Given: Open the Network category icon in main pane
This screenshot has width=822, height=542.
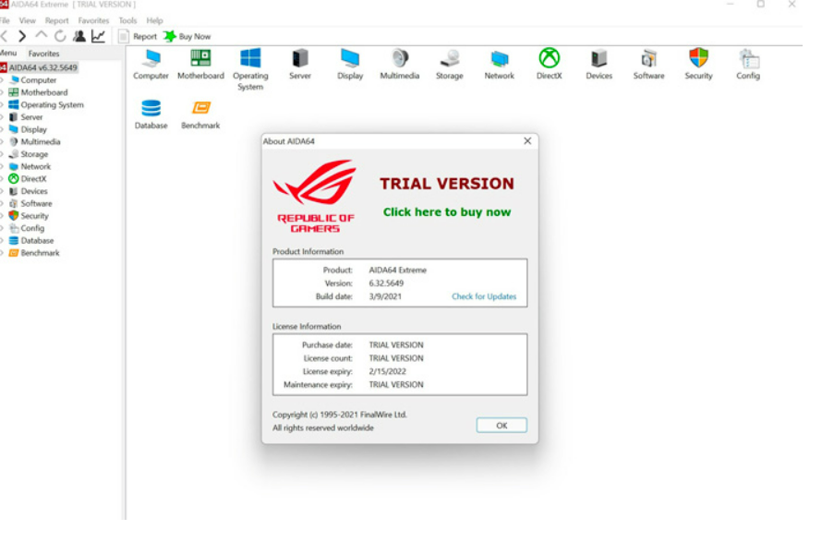Looking at the screenshot, I should [499, 64].
